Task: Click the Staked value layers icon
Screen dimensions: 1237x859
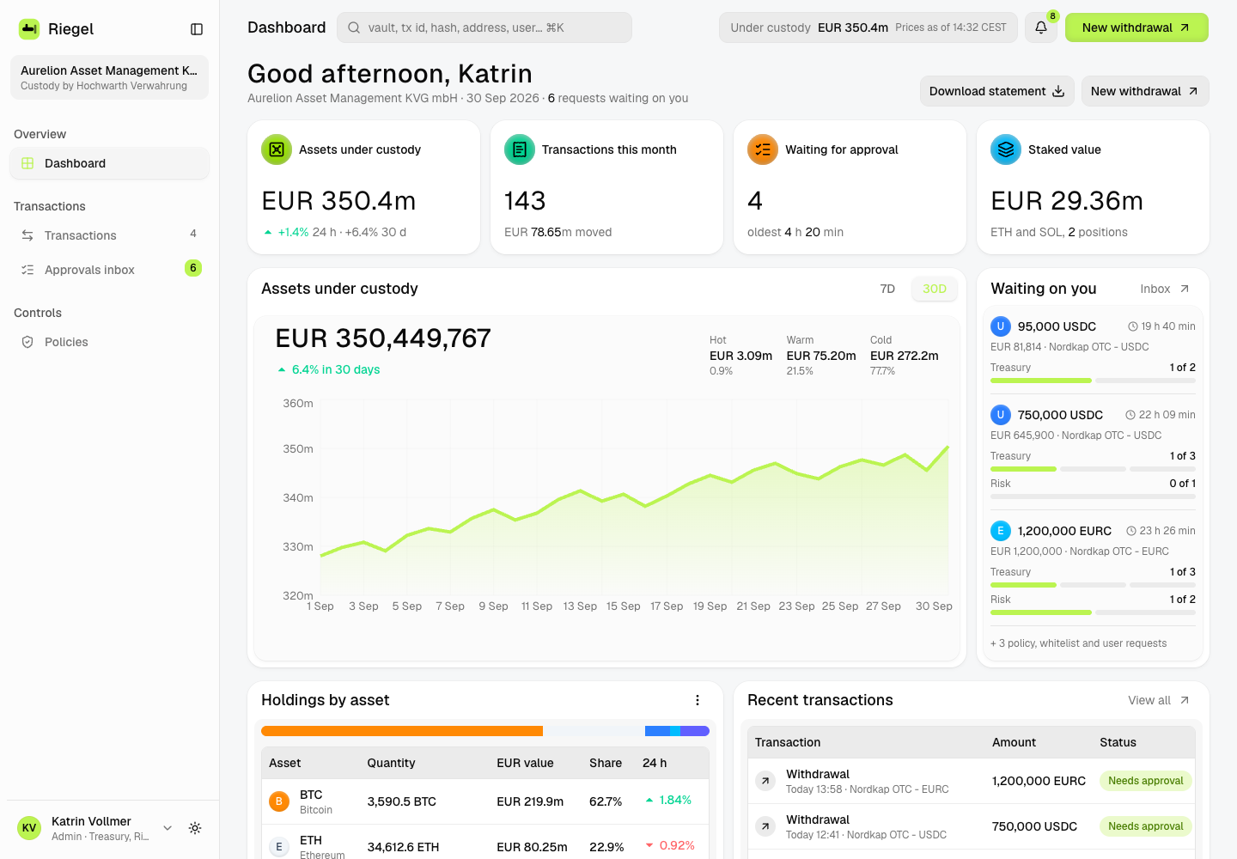Action: click(x=1006, y=149)
